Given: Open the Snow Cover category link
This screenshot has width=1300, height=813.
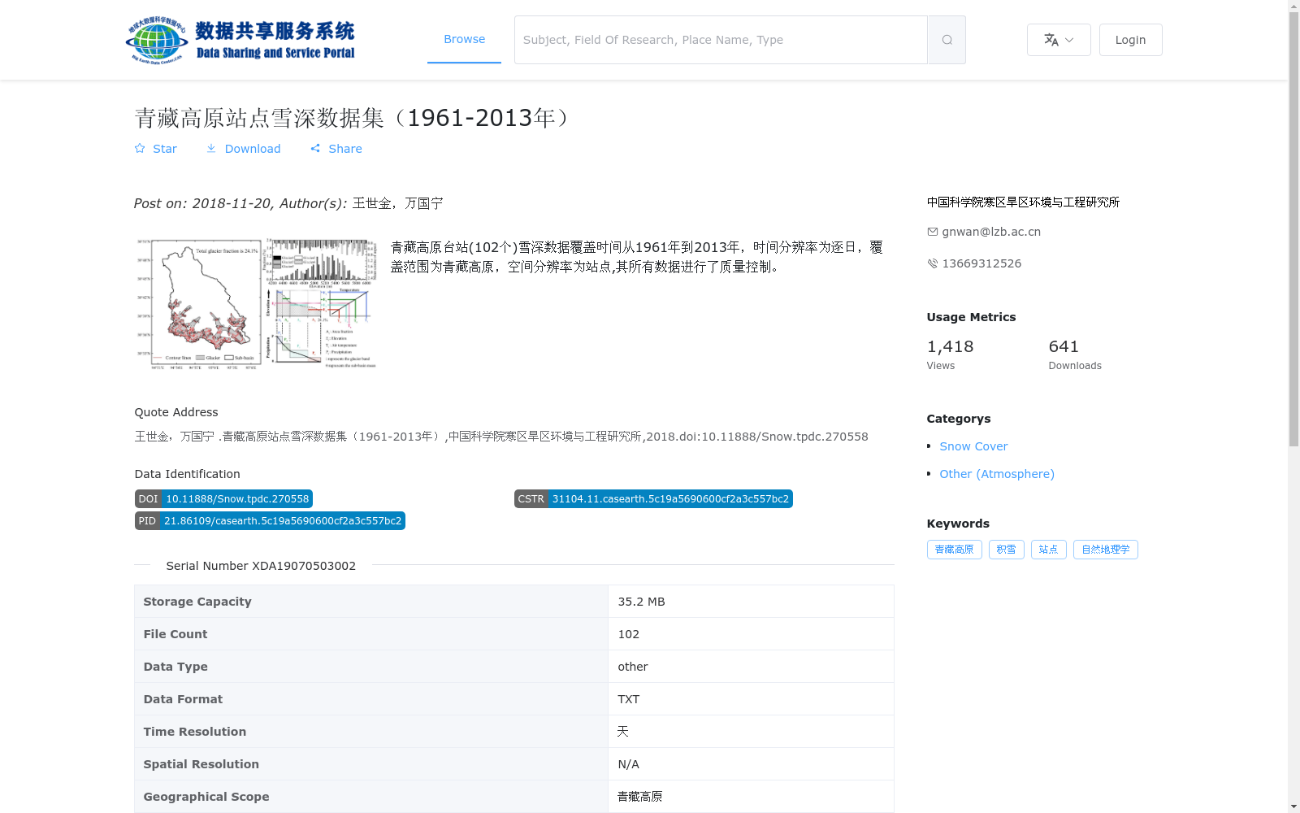Looking at the screenshot, I should 973,446.
